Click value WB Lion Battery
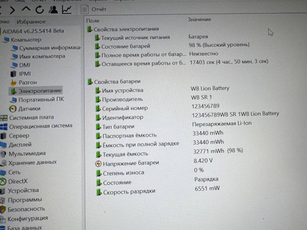Image resolution: width=307 pixels, height=230 pixels. (x=210, y=88)
